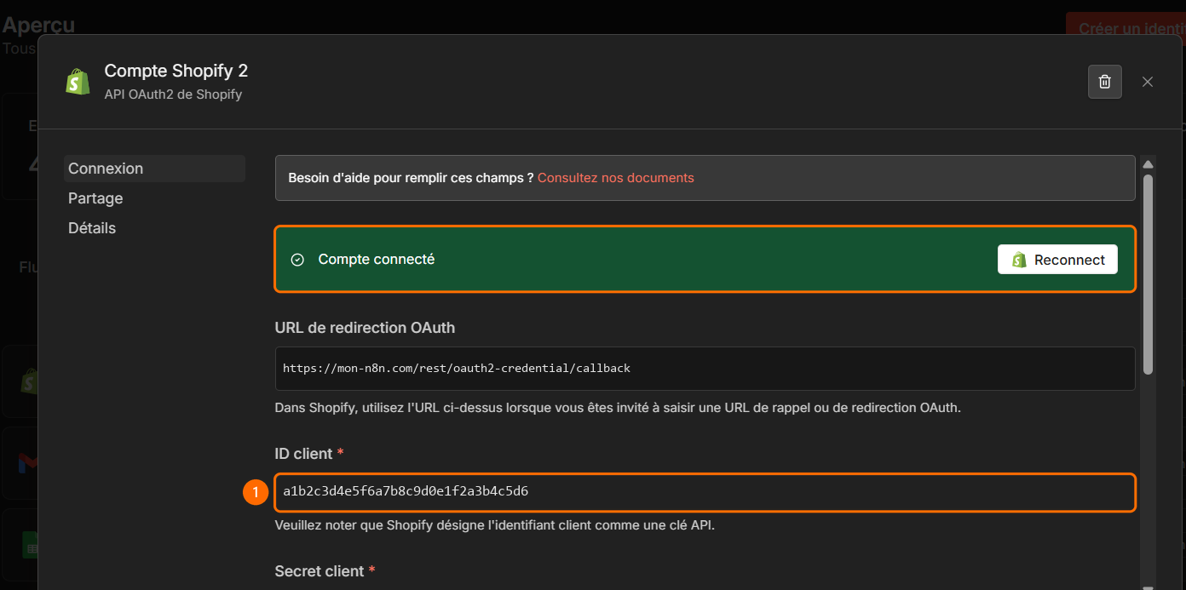Image resolution: width=1186 pixels, height=590 pixels.
Task: Click the scrollbar up arrow in dialog
Action: 1148,164
